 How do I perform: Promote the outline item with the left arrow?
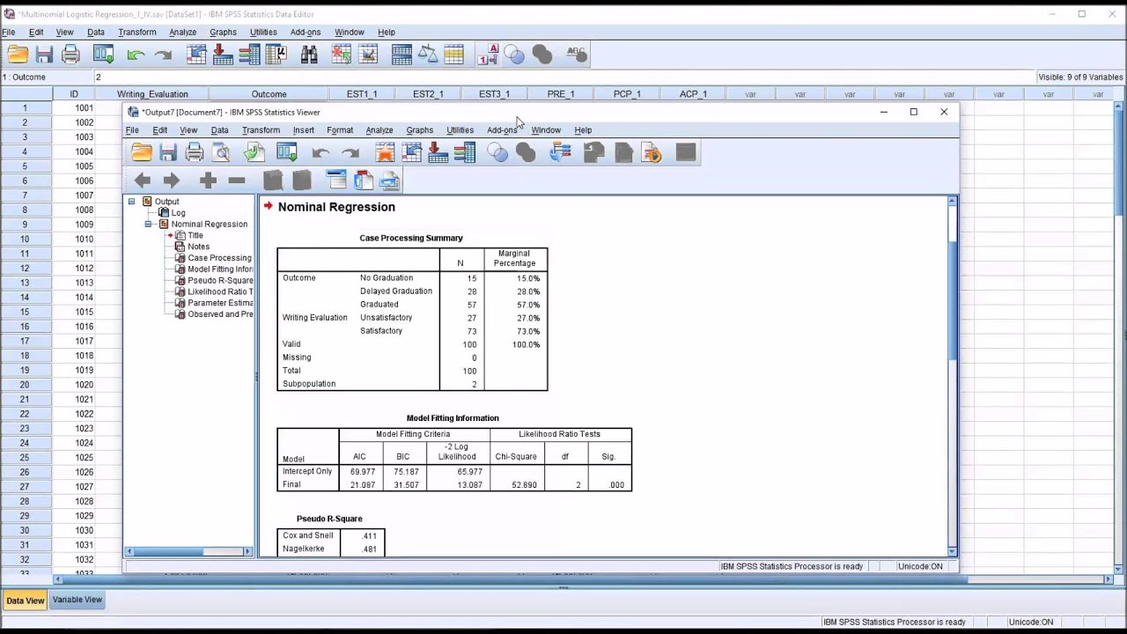[142, 181]
